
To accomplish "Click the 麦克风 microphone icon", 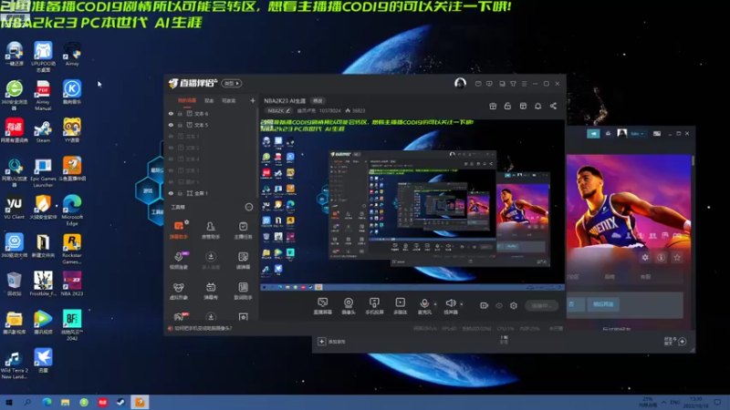I will [x=424, y=303].
